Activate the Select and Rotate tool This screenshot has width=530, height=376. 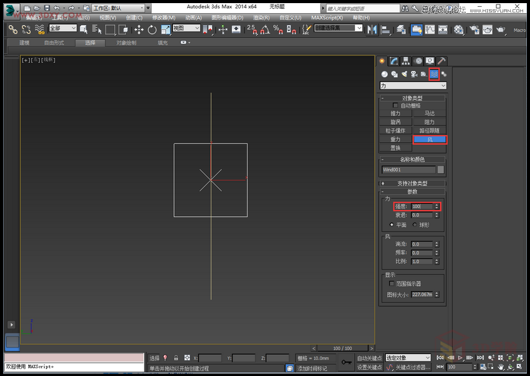(x=151, y=29)
